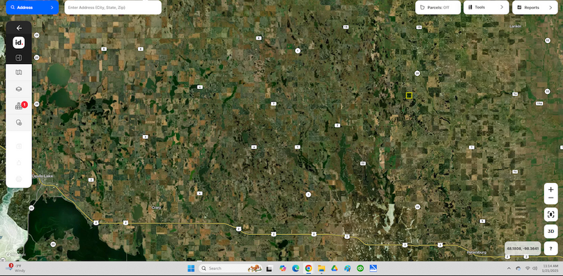Open the parcels grid icon with badge

click(19, 106)
